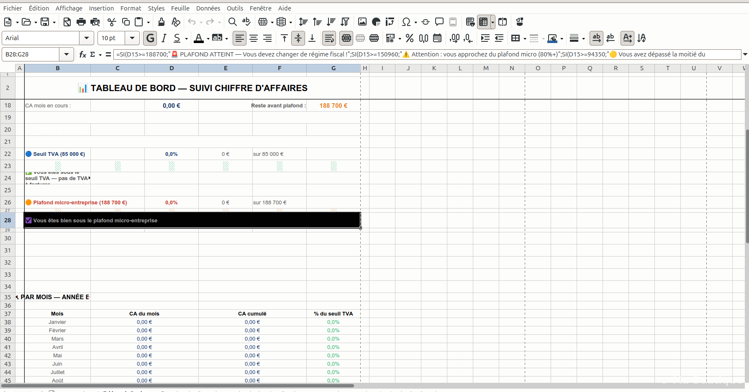Toggle Wrap Text button
This screenshot has height=392, width=749.
(x=329, y=38)
